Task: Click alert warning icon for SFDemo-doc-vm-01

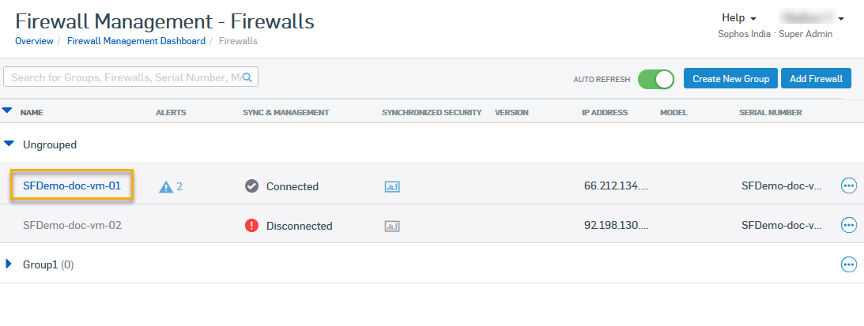Action: tap(166, 187)
